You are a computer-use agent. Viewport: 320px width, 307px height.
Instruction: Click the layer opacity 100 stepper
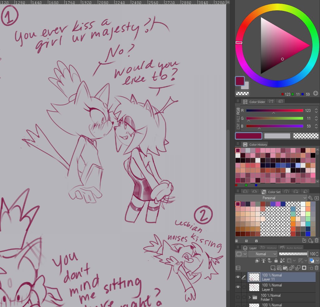click(x=317, y=254)
